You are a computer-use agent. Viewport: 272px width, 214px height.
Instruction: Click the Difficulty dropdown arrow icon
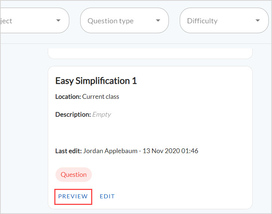click(x=258, y=20)
